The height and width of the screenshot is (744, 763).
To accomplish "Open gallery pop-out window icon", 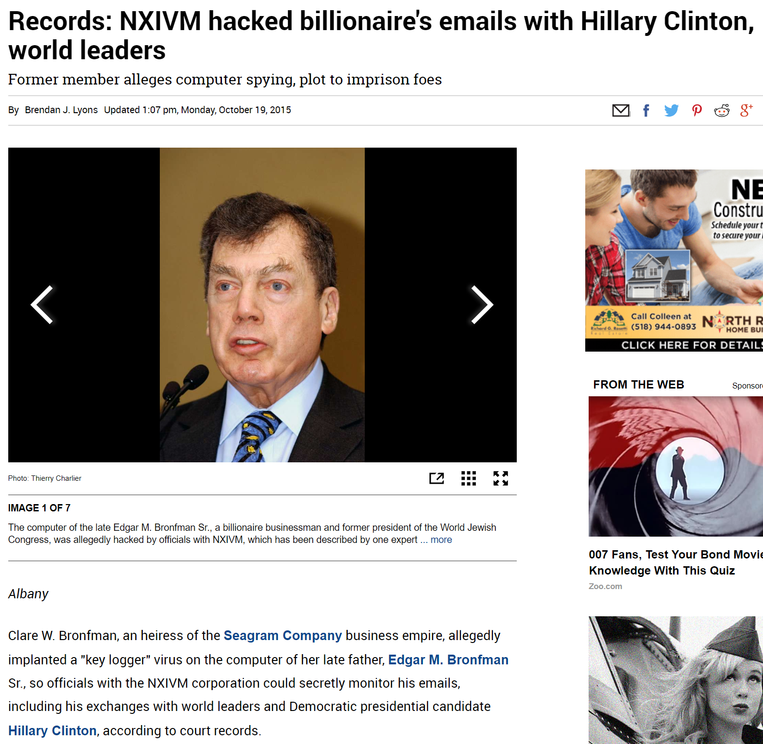I will pos(437,478).
